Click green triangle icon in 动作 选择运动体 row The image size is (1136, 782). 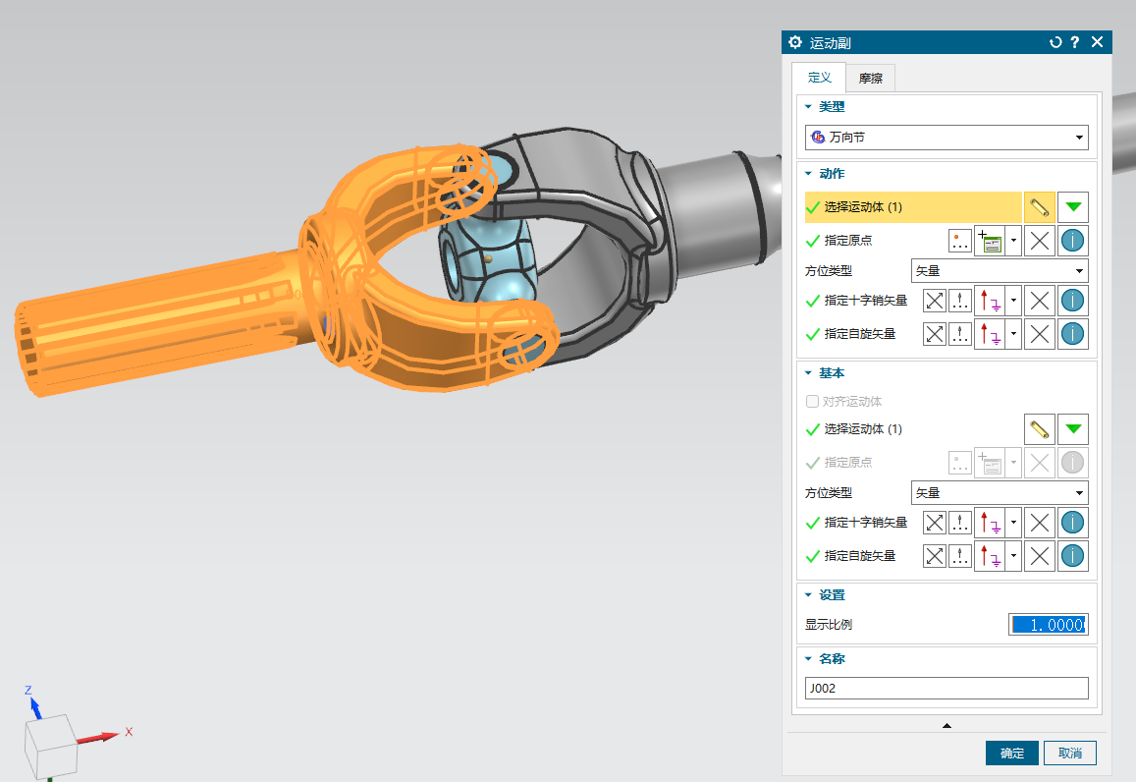(x=1073, y=207)
